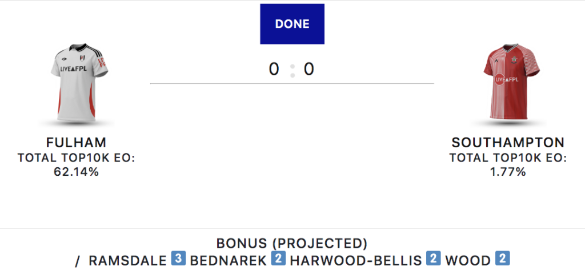
Task: Click Fulham's home score of 0
Action: pyautogui.click(x=274, y=69)
